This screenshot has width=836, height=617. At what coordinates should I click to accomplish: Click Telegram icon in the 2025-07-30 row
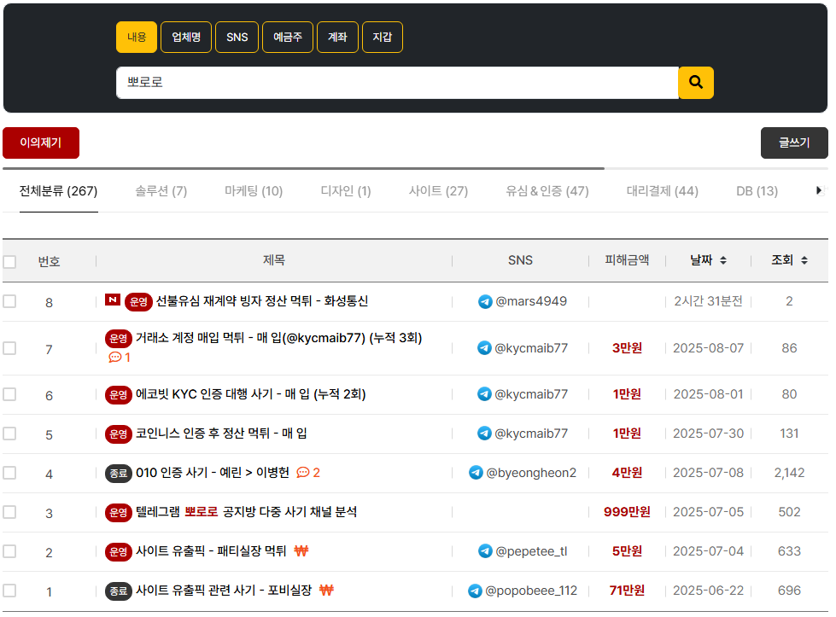click(484, 434)
